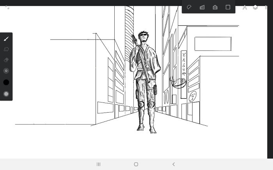Open the three-dot more options menu
Viewport: 273px width, 170px height.
(266, 7)
